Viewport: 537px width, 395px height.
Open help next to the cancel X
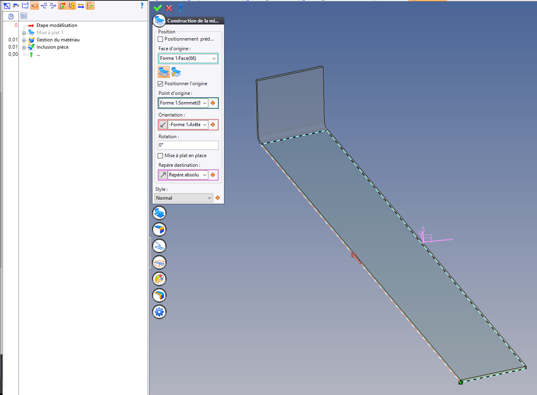click(x=180, y=8)
